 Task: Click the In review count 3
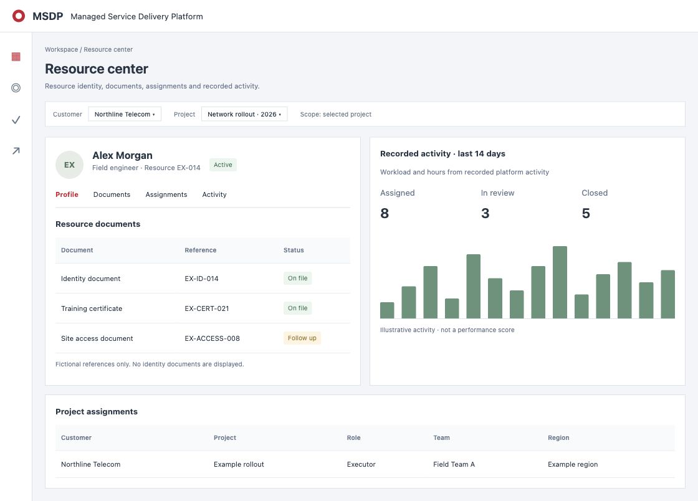485,214
